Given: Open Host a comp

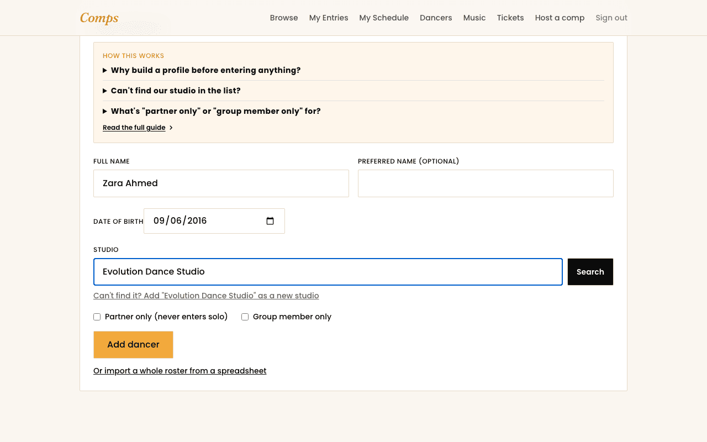Looking at the screenshot, I should click(x=560, y=18).
